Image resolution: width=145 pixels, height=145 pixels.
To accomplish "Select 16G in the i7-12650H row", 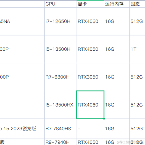I will click(117, 21).
